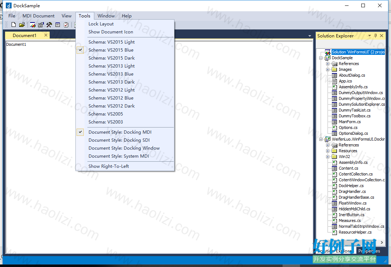Expand the Win32 folder node

328,157
